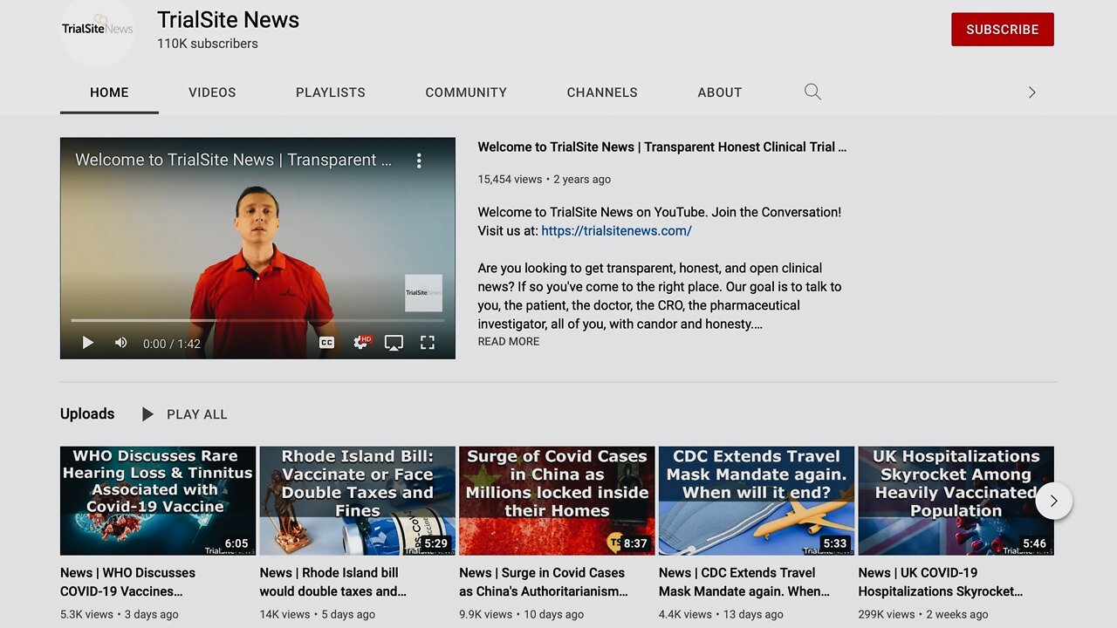Open the Videos tab
1117x628 pixels.
[212, 92]
